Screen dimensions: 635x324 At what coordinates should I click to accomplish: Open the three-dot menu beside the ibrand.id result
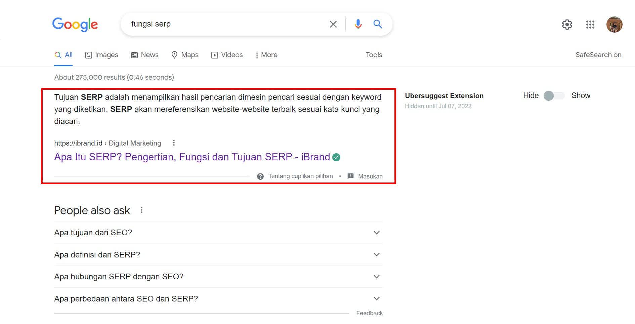click(174, 143)
